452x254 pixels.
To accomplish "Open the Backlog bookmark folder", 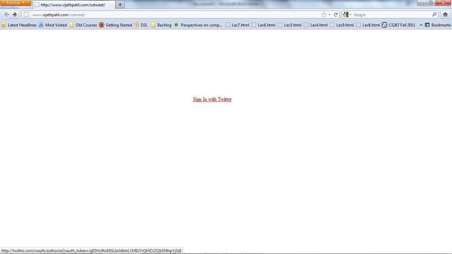I will click(x=161, y=25).
